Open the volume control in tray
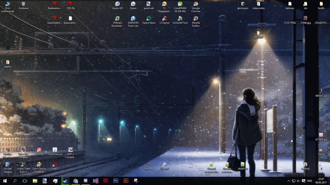The image size is (330, 185). click(298, 181)
